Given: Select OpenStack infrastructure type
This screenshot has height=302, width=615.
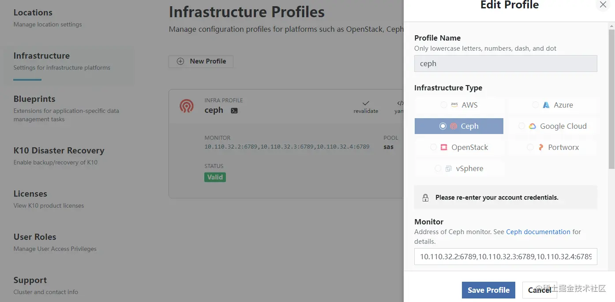Looking at the screenshot, I should (x=459, y=147).
